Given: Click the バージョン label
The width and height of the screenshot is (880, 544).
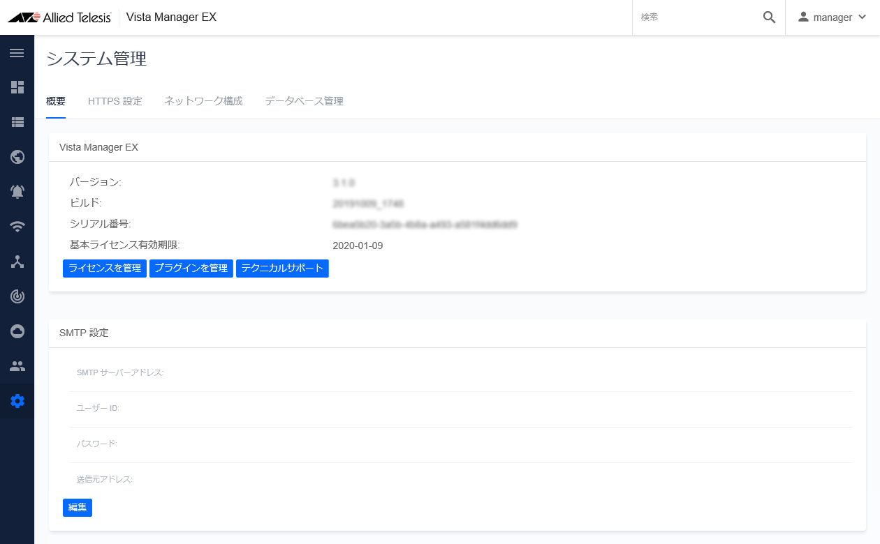Looking at the screenshot, I should point(96,182).
